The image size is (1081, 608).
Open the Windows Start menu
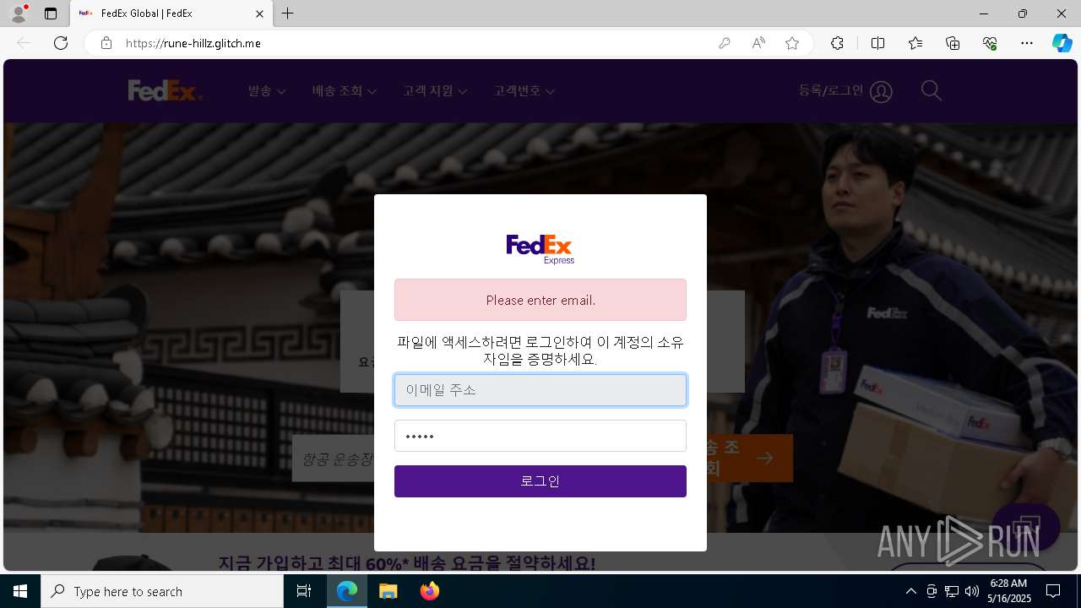pyautogui.click(x=20, y=591)
